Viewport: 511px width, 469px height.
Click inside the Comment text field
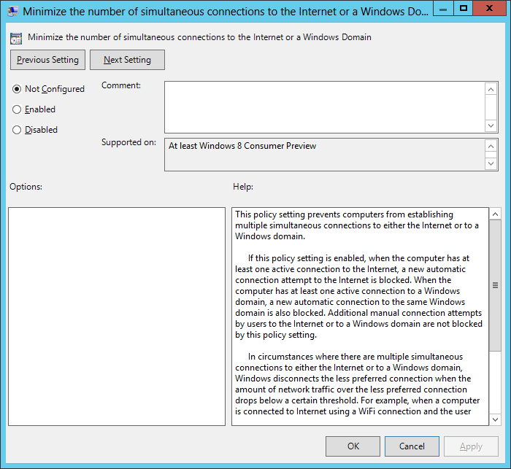pyautogui.click(x=324, y=106)
